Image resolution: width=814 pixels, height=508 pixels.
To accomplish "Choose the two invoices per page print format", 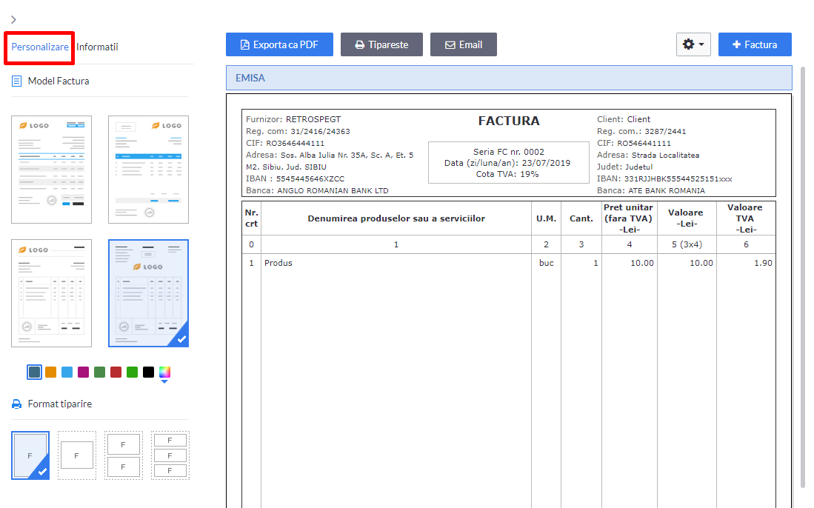I will click(124, 453).
